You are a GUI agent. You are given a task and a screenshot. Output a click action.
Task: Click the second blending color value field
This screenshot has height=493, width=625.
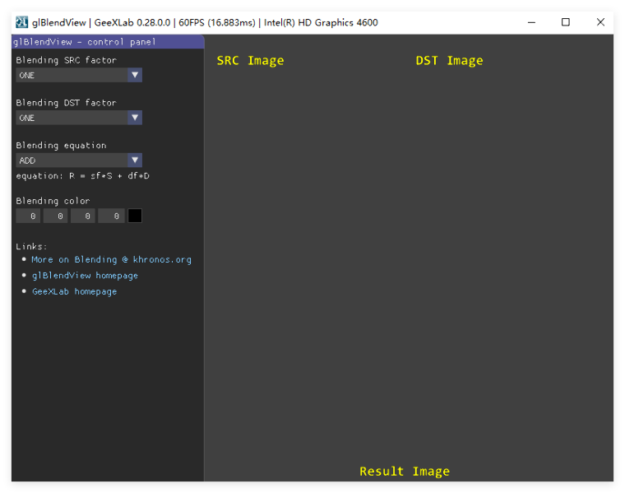coord(55,216)
